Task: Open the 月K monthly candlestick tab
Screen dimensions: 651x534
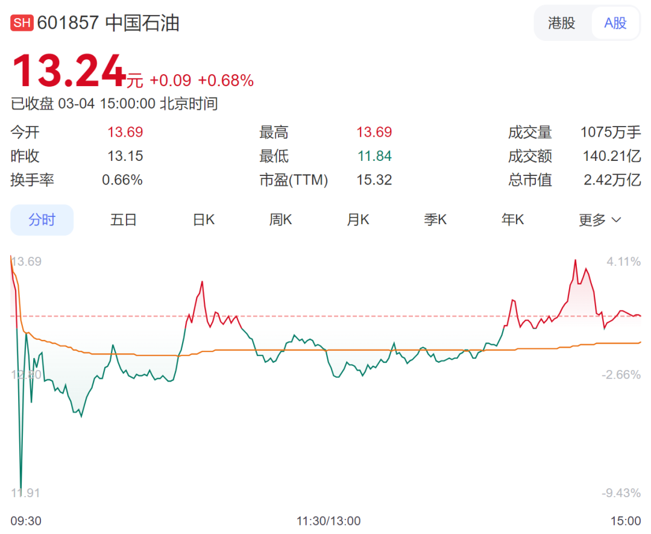Action: pos(358,219)
